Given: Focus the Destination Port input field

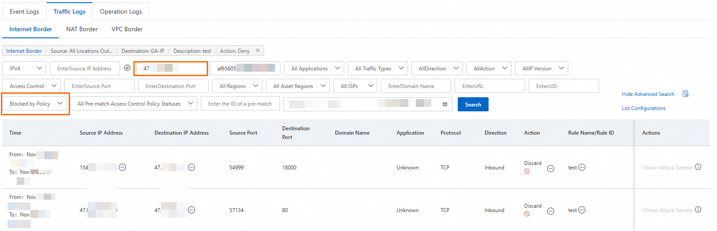Looking at the screenshot, I should click(x=173, y=86).
